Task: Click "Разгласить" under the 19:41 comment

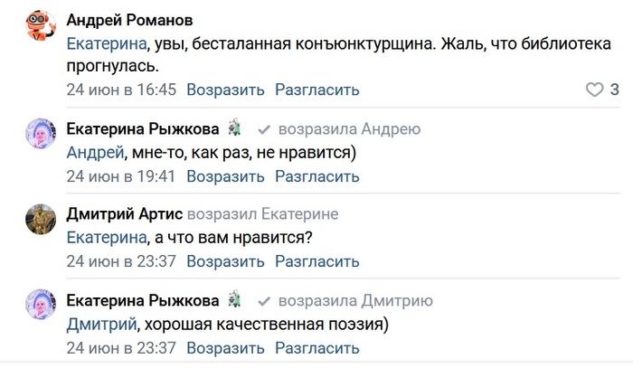Action: coord(316,175)
